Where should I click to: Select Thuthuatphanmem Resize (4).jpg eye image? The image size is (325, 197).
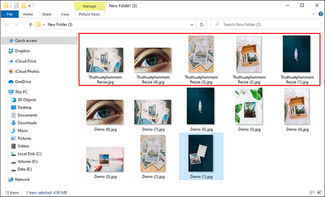(x=153, y=60)
